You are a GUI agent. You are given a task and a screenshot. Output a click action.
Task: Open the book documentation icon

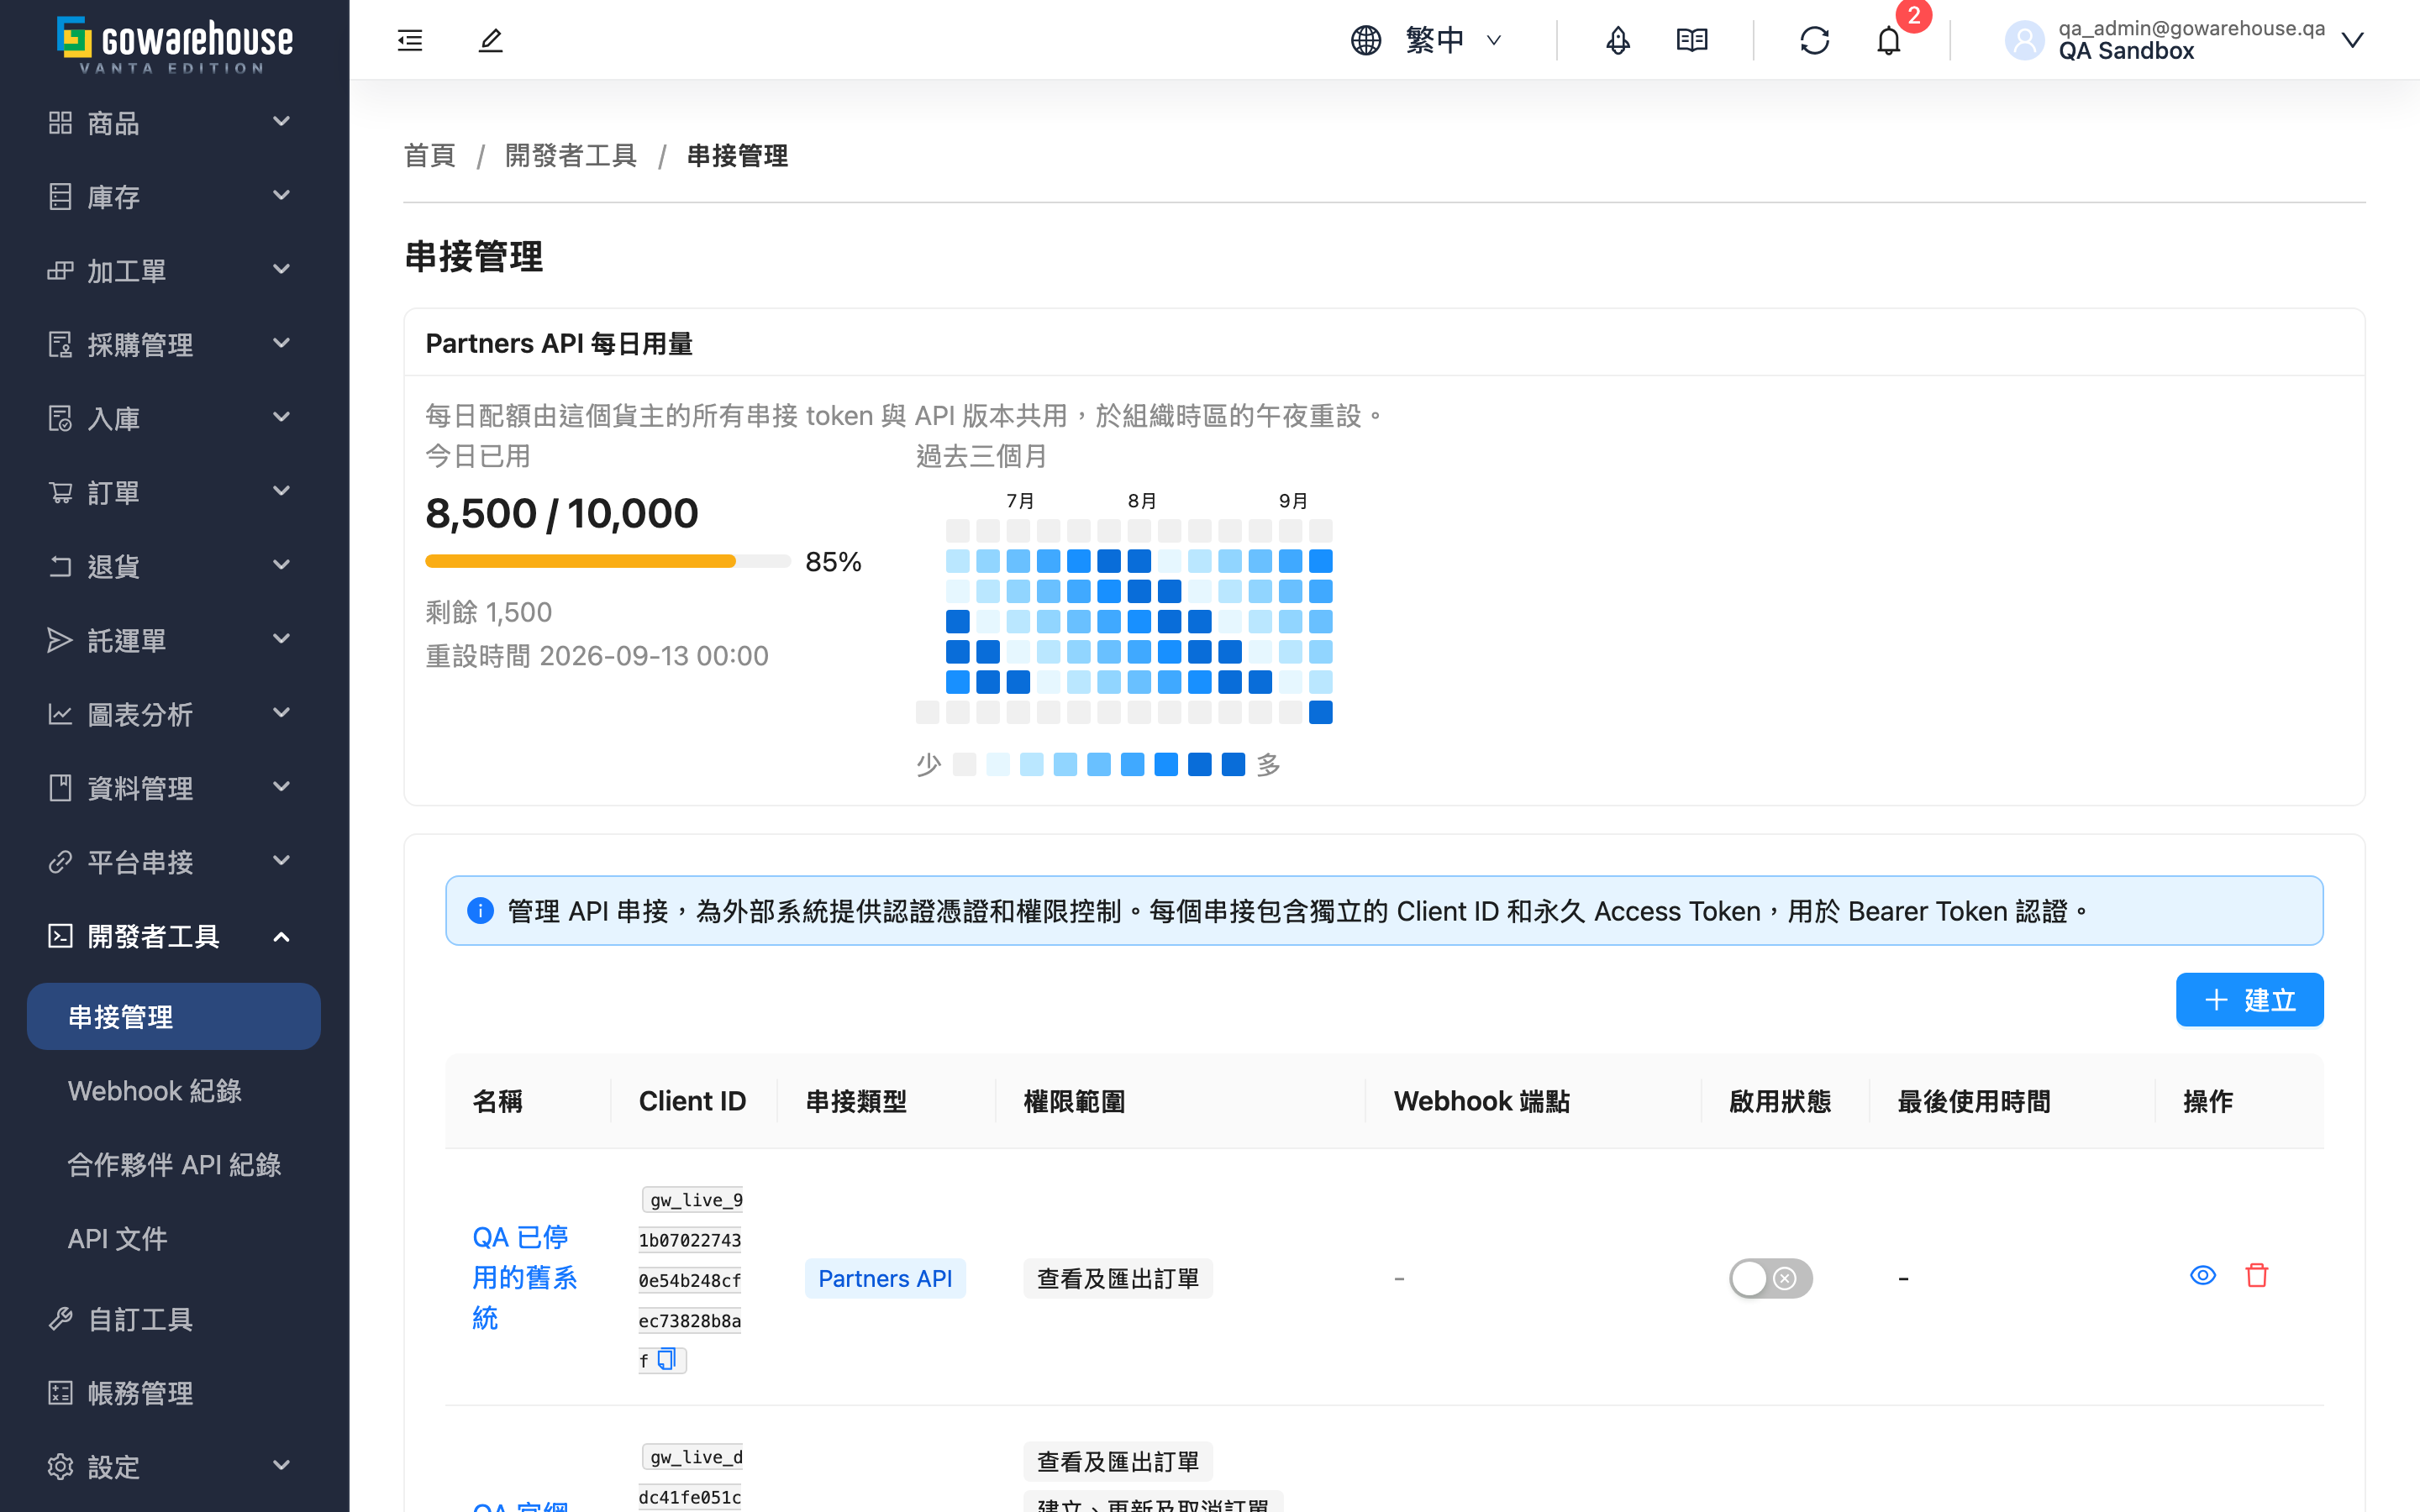click(1692, 40)
